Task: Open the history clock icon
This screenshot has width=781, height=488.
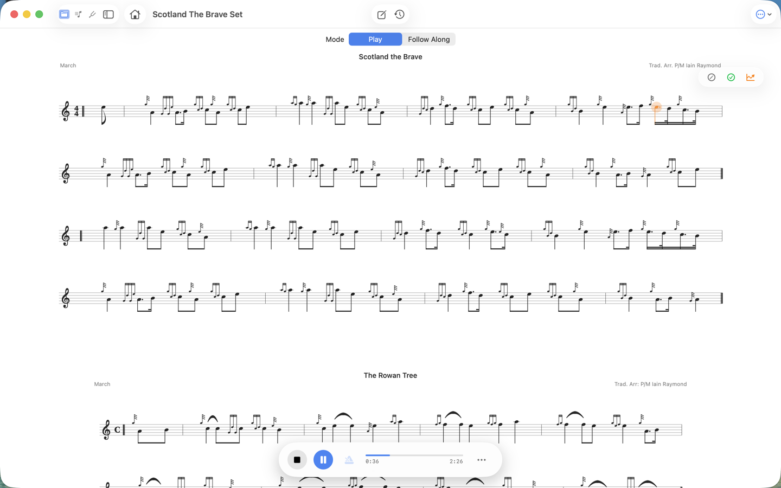Action: [x=400, y=15]
